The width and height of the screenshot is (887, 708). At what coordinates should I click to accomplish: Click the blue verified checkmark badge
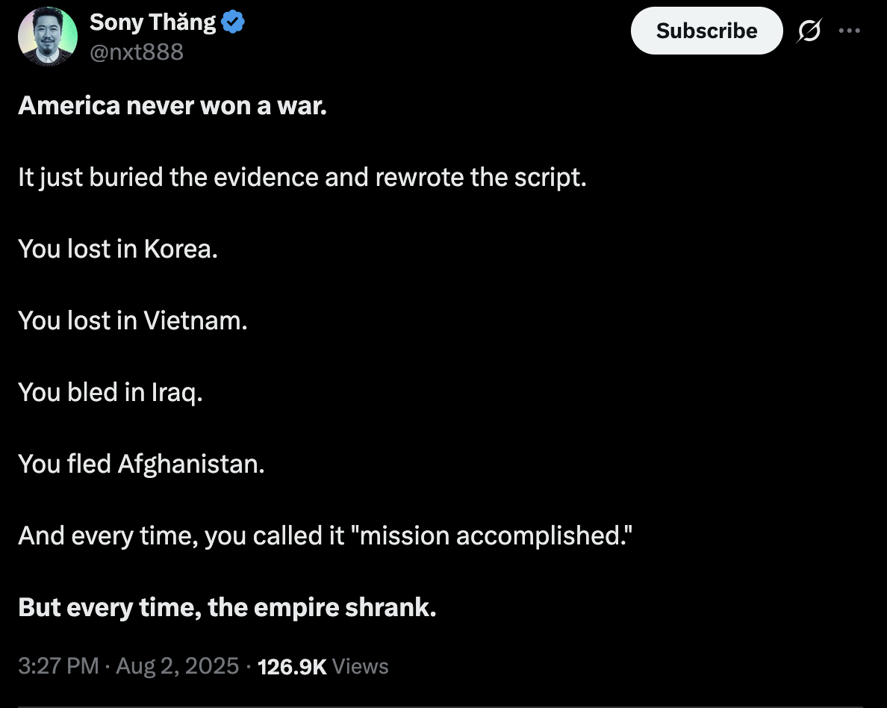234,23
